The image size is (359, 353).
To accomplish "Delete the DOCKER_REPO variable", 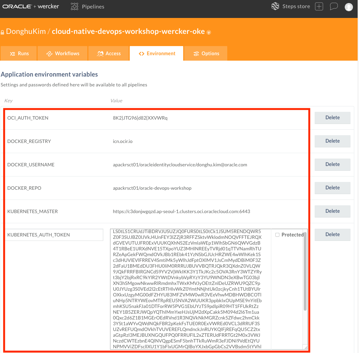I will click(x=333, y=188).
